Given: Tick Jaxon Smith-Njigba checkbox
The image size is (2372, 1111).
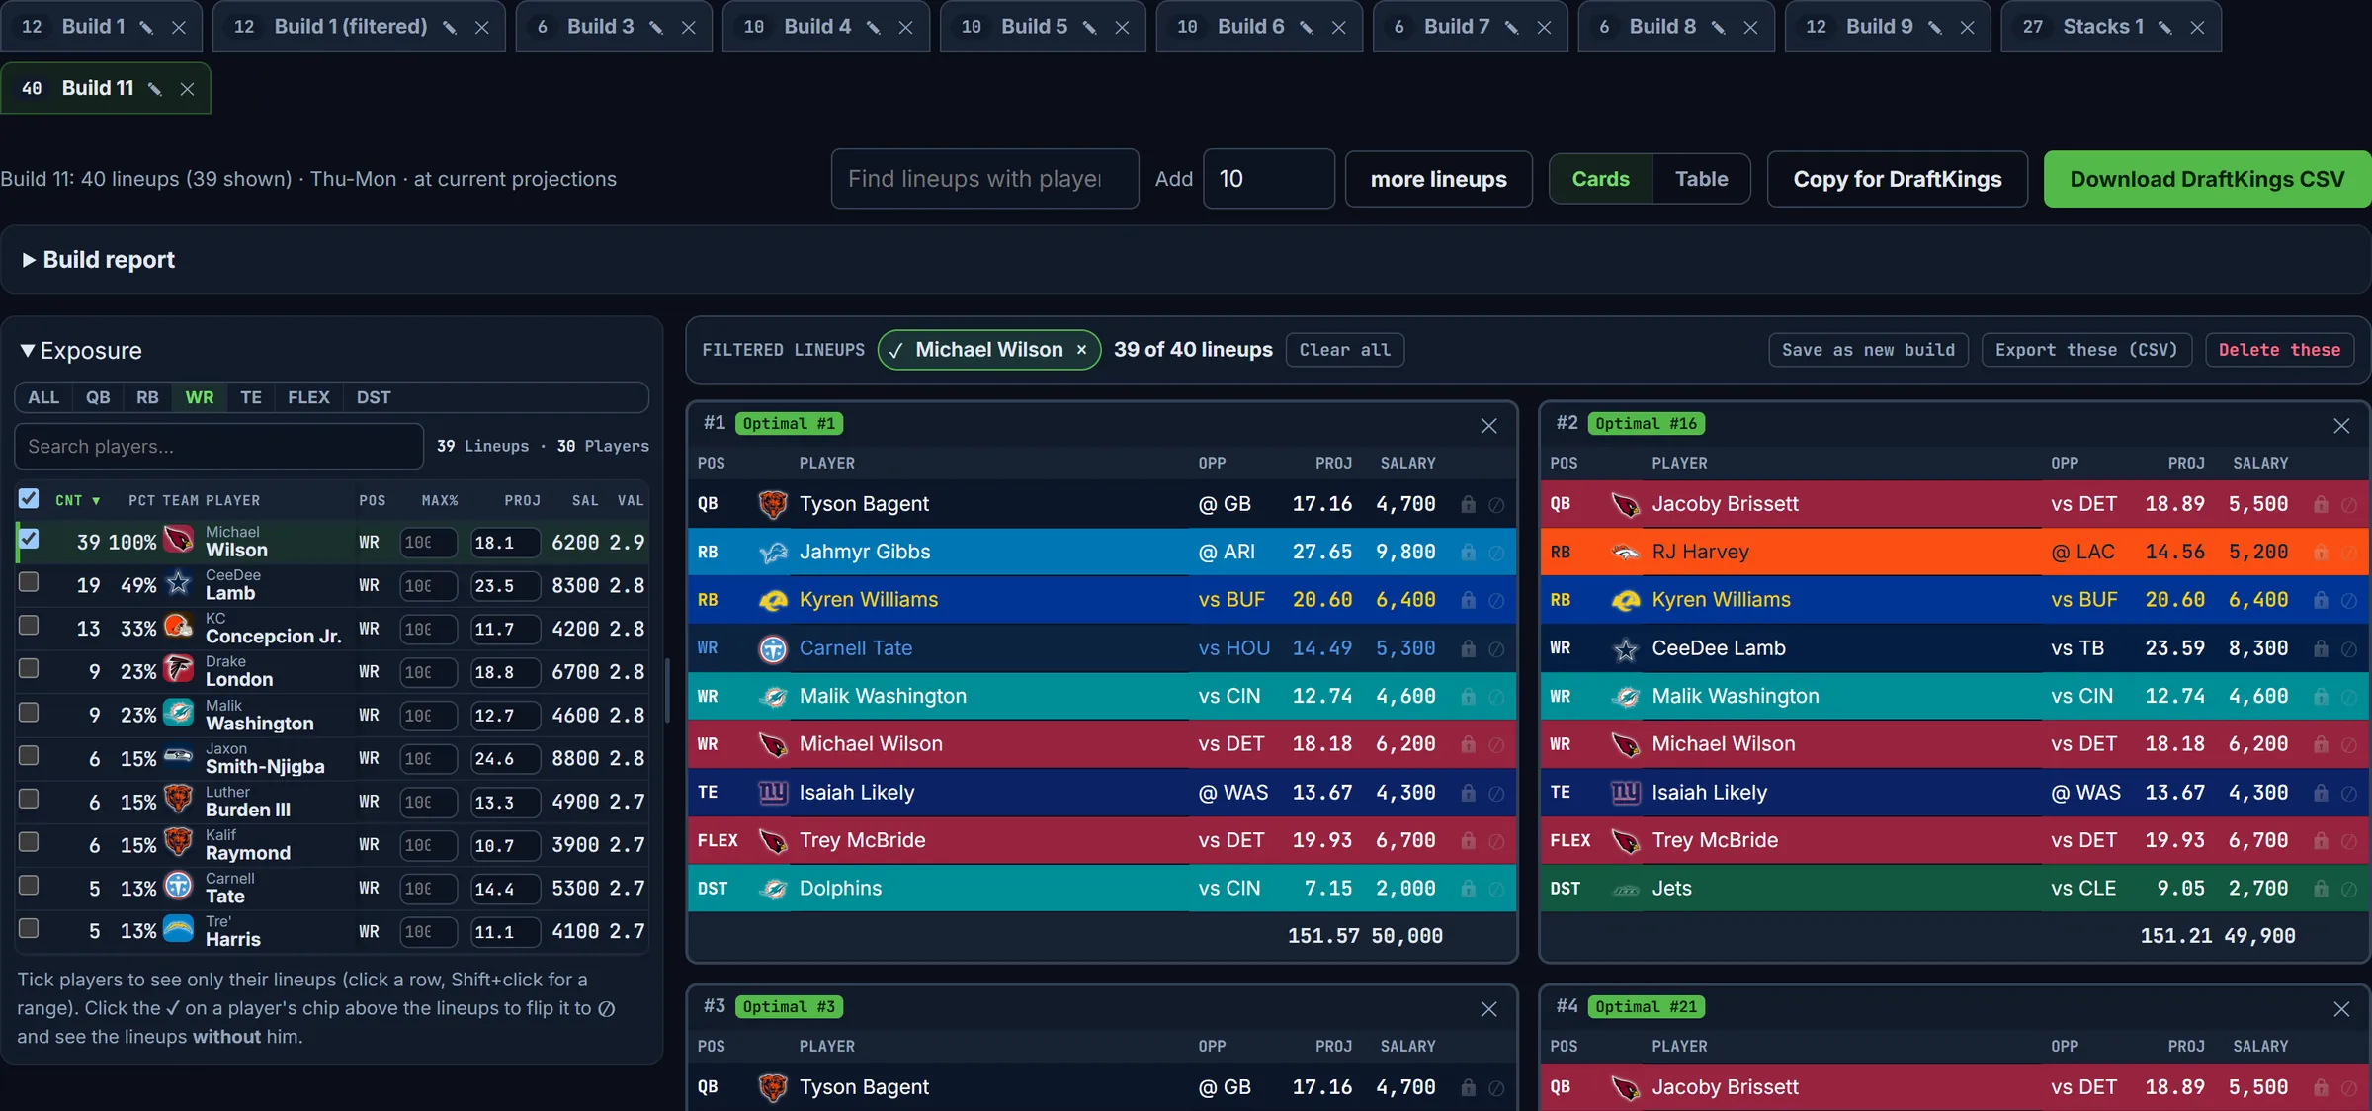Looking at the screenshot, I should (x=29, y=755).
